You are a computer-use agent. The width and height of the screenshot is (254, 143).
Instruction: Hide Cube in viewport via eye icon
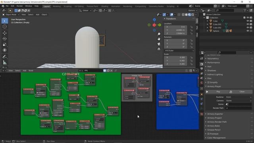[248, 21]
